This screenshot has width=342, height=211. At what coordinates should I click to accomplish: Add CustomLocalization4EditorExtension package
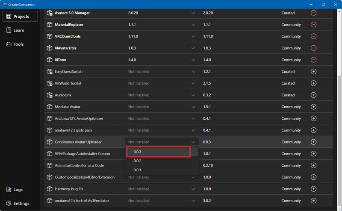pyautogui.click(x=313, y=177)
